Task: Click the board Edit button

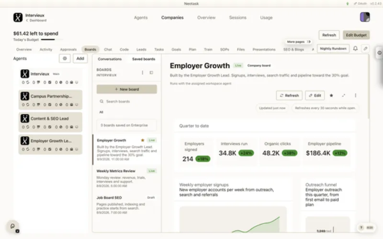Action: click(x=315, y=95)
